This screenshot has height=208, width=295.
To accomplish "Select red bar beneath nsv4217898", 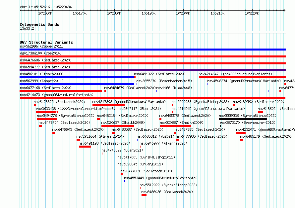I will [x=109, y=105].
